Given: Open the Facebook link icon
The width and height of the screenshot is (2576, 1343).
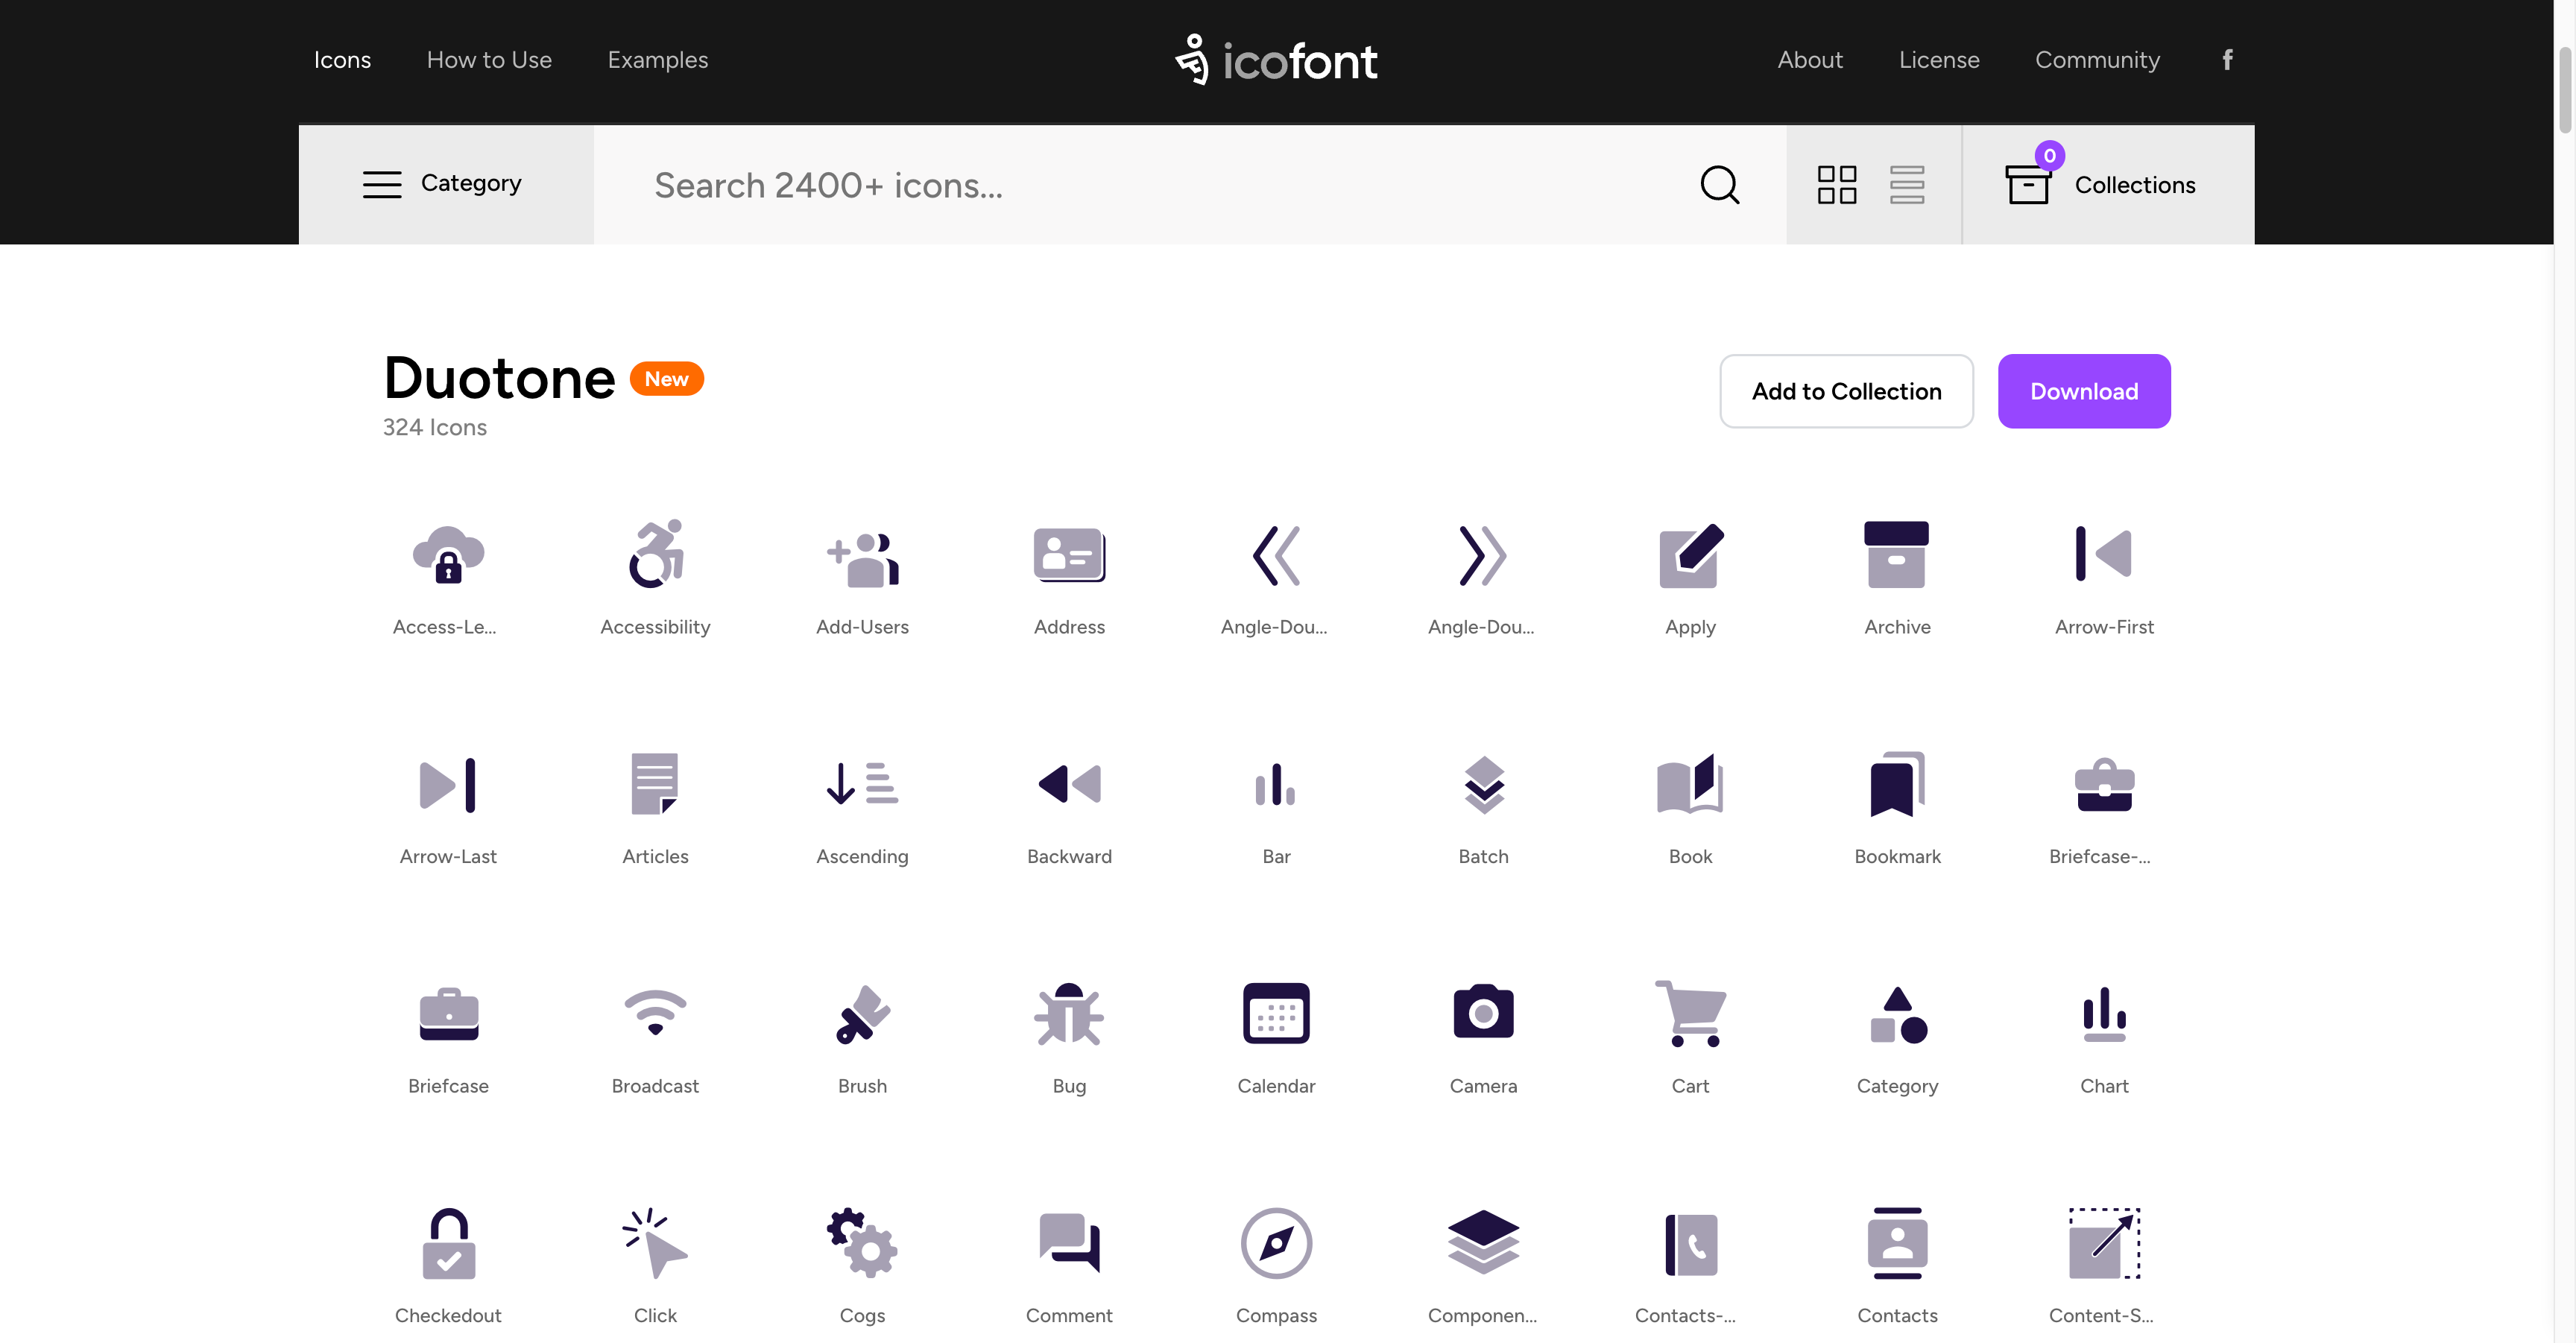Looking at the screenshot, I should 2227,60.
